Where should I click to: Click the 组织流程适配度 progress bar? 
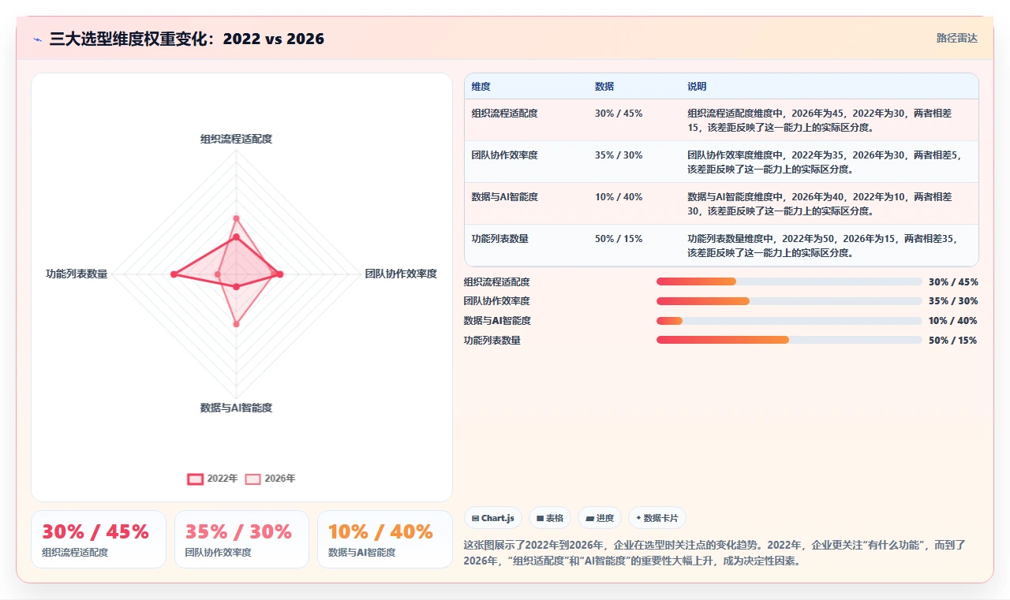(789, 281)
